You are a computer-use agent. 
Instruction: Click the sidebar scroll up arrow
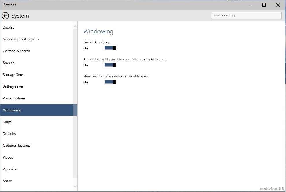tap(75, 26)
